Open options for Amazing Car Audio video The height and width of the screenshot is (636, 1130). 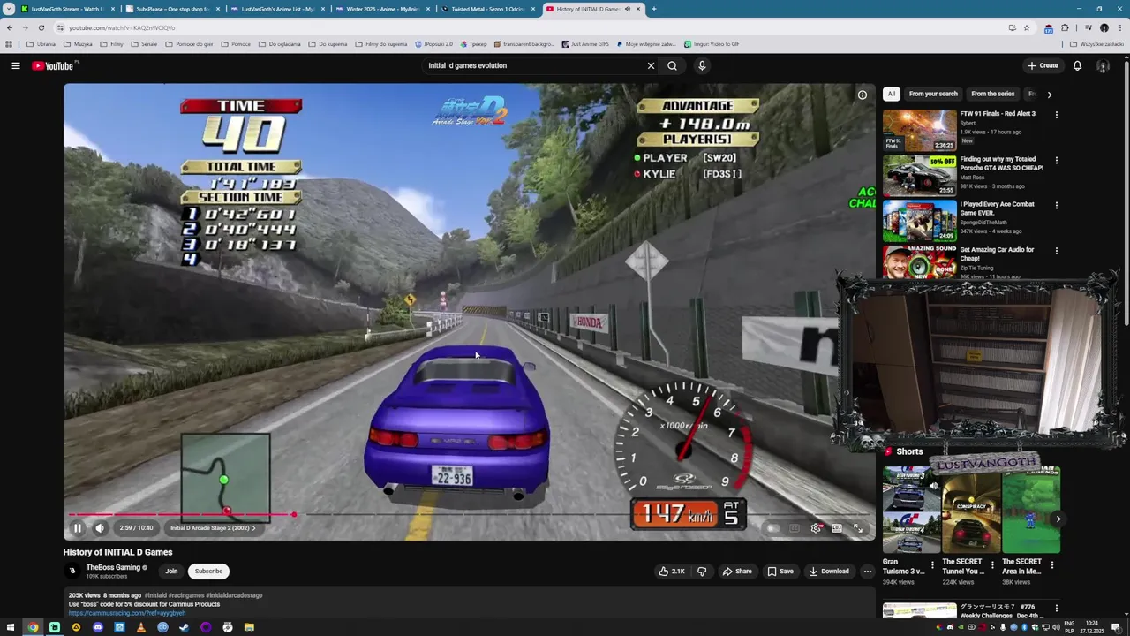[1056, 251]
